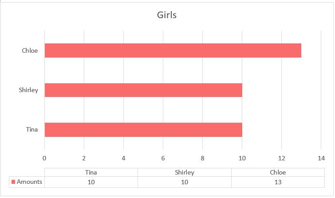
Task: Click the Shirley header in data table
Action: (184, 172)
